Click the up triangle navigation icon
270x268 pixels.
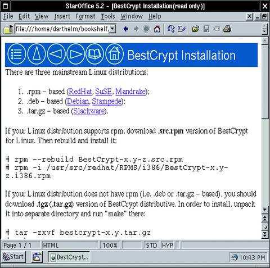(x=37, y=54)
